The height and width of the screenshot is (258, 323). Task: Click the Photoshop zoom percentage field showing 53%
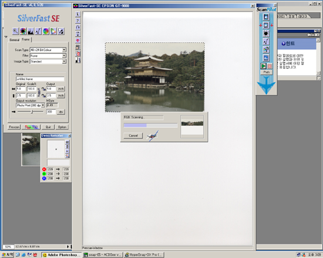(8, 246)
